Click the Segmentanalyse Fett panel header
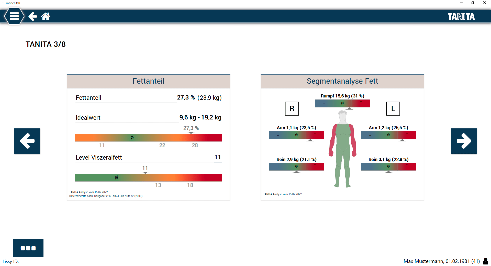 (342, 81)
